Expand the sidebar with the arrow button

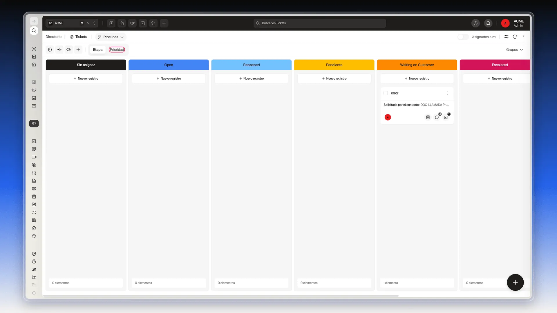click(x=34, y=21)
